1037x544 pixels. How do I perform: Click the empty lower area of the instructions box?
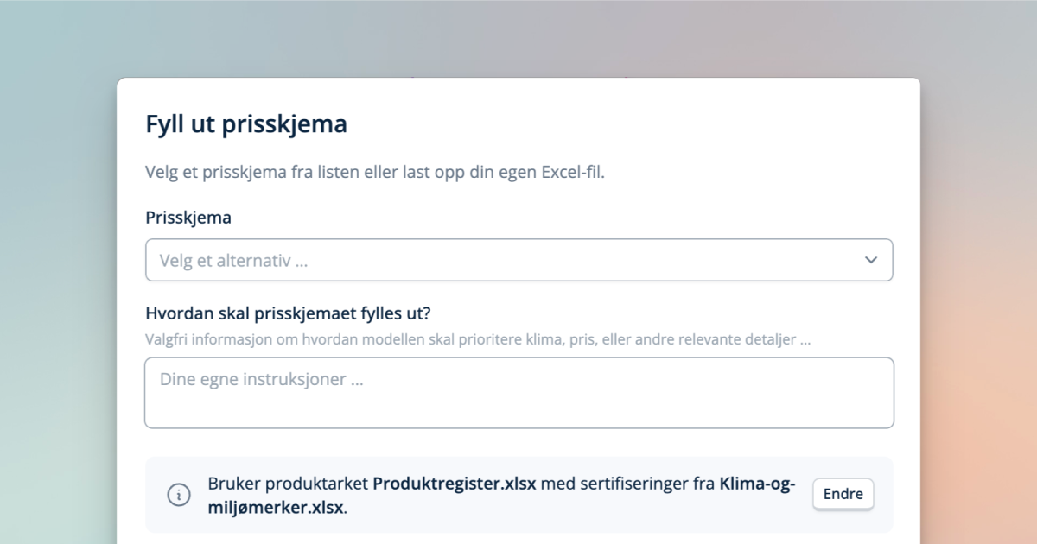coord(518,411)
